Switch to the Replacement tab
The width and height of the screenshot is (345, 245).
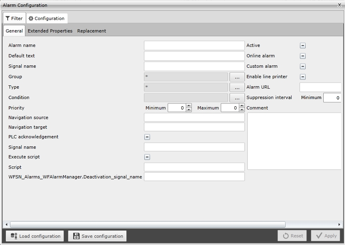point(92,31)
